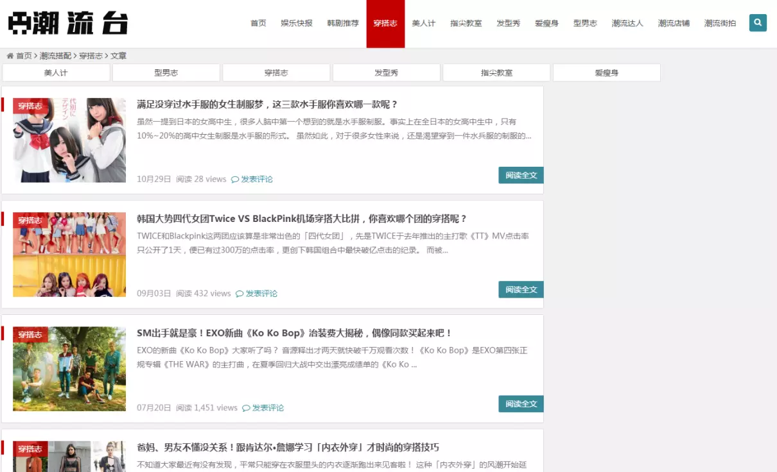Click the highlighted 穿搭志 navigation tab
This screenshot has height=472, width=777.
pyautogui.click(x=385, y=23)
